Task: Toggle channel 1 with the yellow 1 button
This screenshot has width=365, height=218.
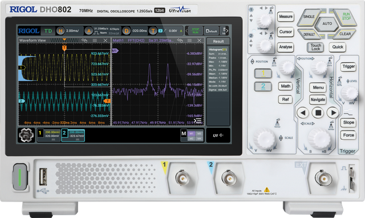Action: (263, 74)
